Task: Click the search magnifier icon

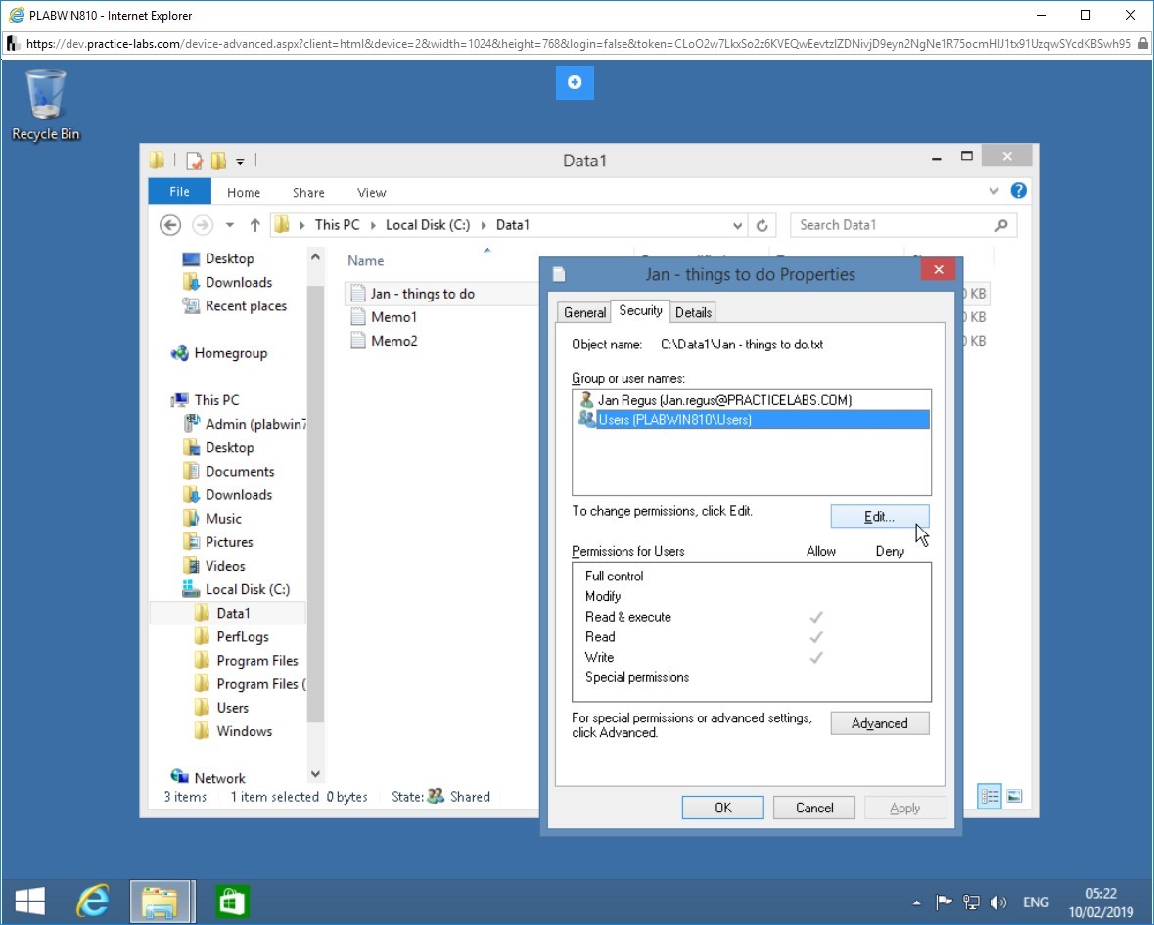Action: [1001, 225]
